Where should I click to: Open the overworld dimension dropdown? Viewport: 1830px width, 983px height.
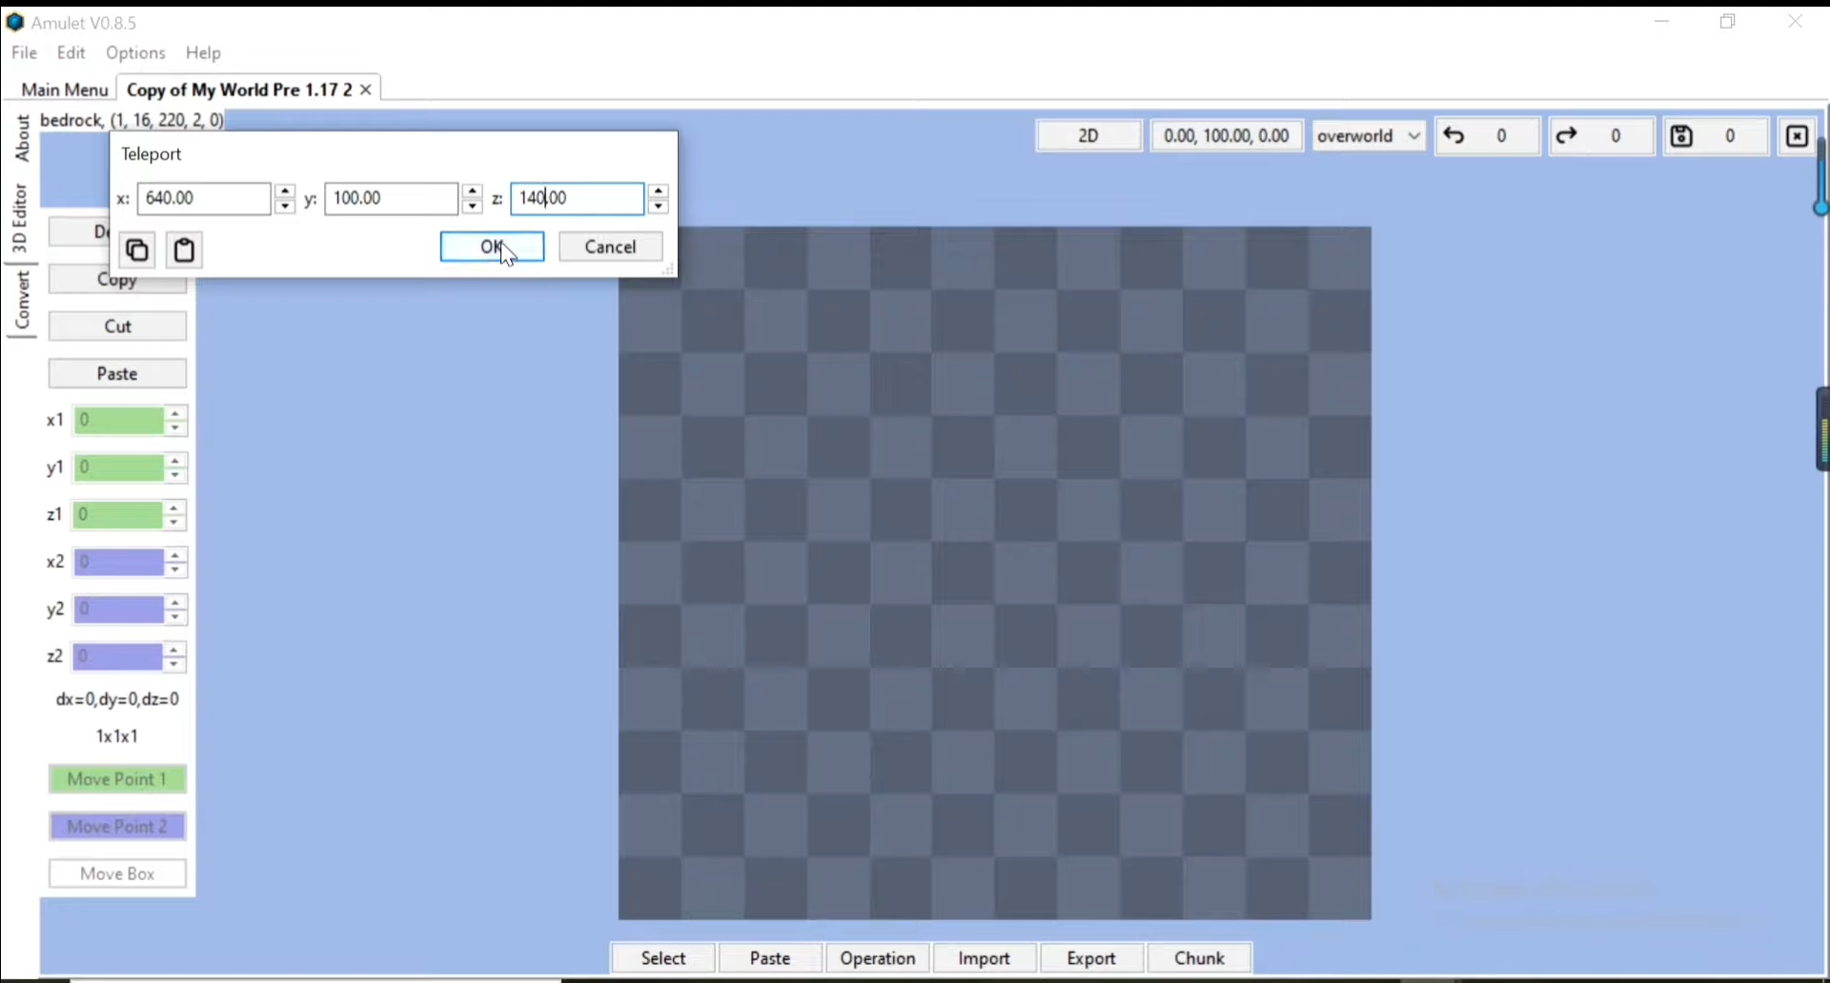coord(1368,135)
